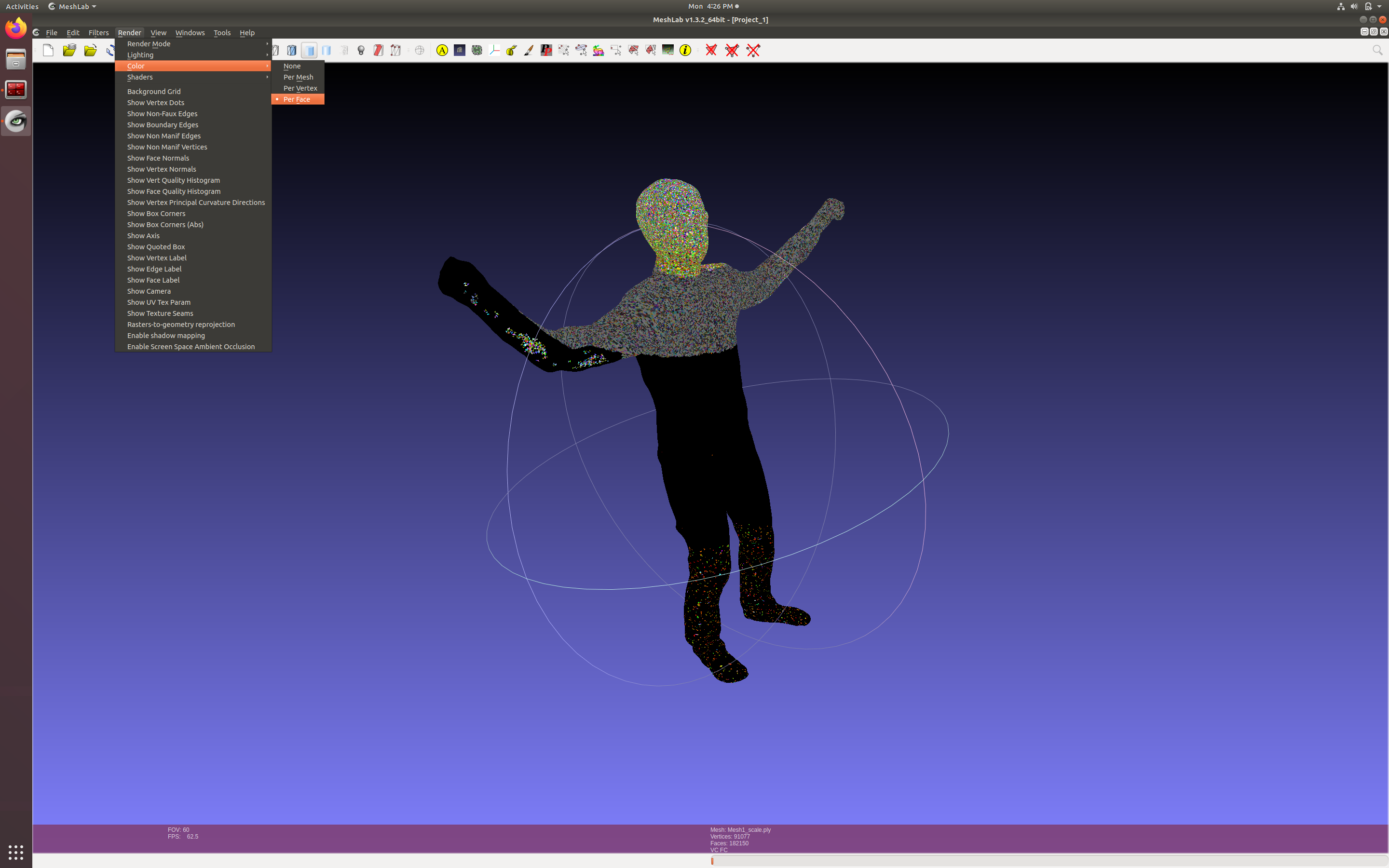Toggle the scene lighting with the light bulb icon
Image resolution: width=1389 pixels, height=868 pixels.
pos(361,51)
